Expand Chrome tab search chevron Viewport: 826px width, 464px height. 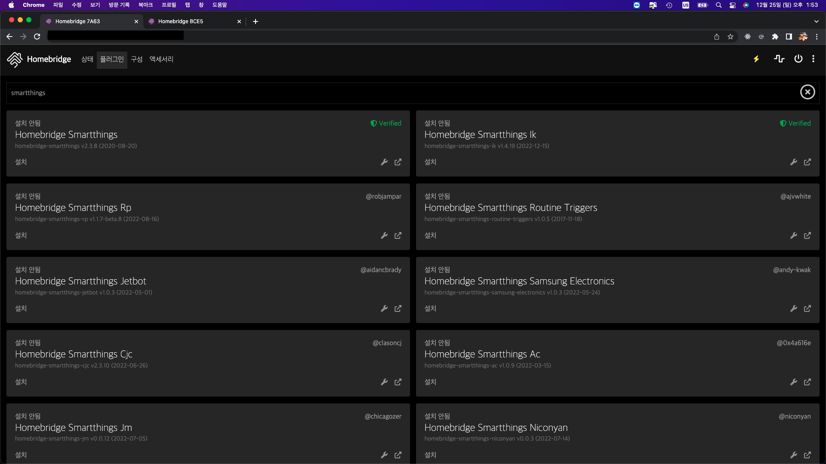pyautogui.click(x=816, y=21)
